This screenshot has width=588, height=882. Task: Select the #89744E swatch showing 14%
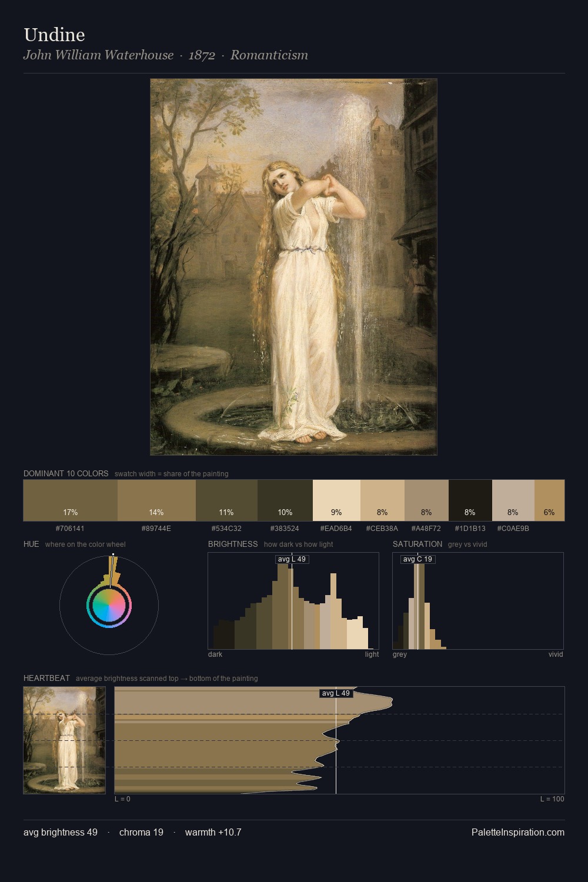coord(156,500)
